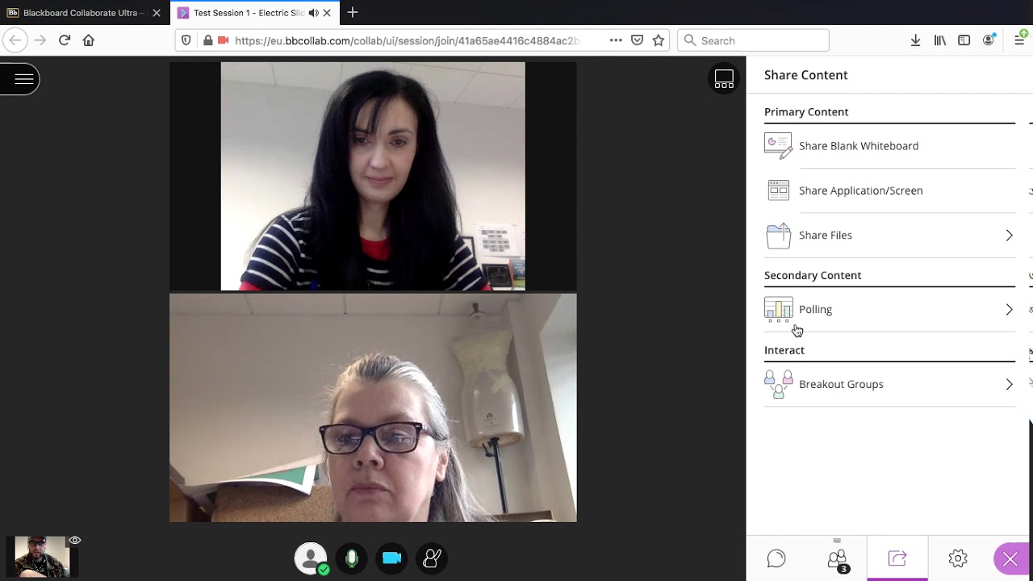
Task: Reload the current page
Action: pos(65,40)
